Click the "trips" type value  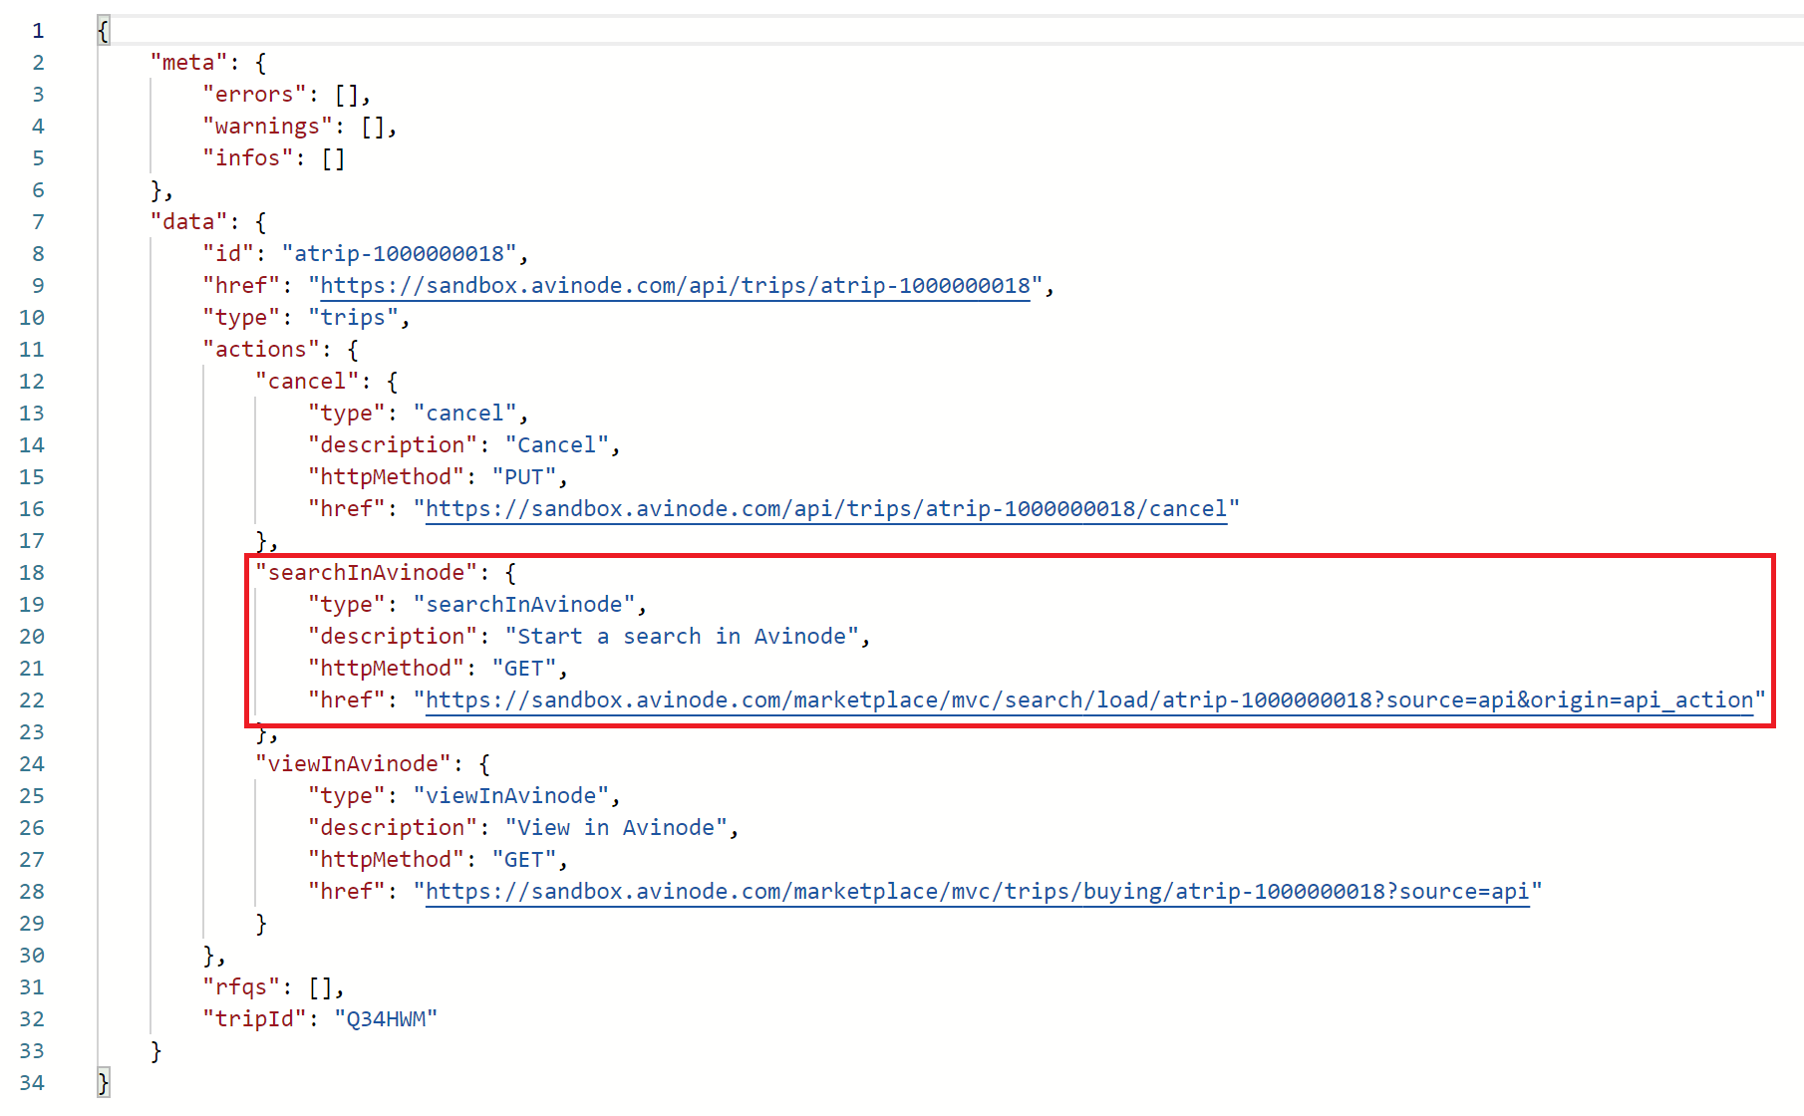(x=353, y=318)
